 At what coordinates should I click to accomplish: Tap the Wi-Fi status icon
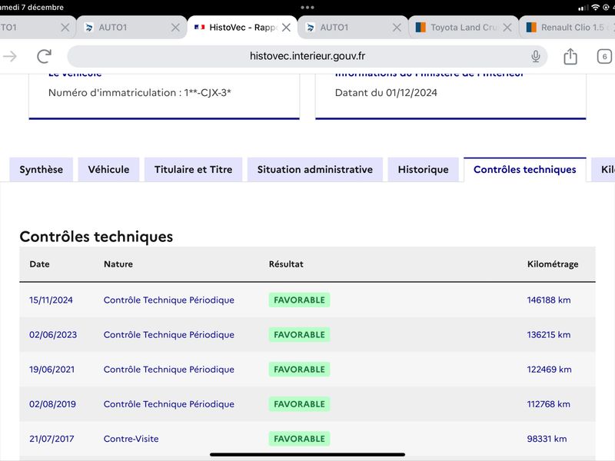tap(595, 8)
